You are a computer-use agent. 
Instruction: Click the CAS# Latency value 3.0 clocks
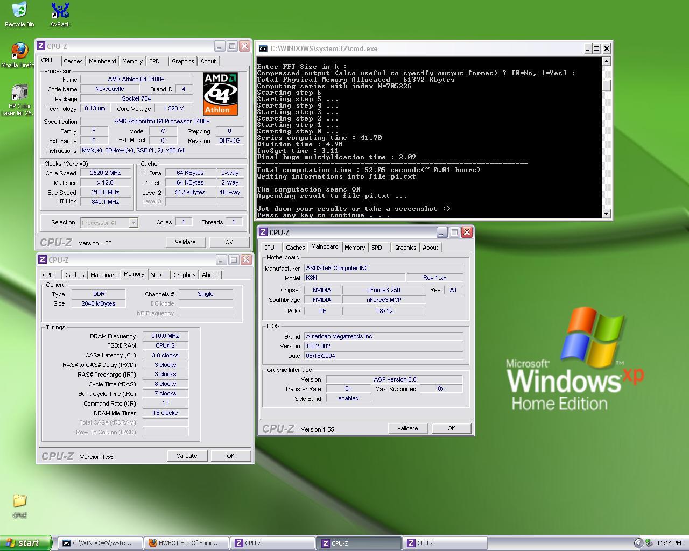pyautogui.click(x=165, y=355)
